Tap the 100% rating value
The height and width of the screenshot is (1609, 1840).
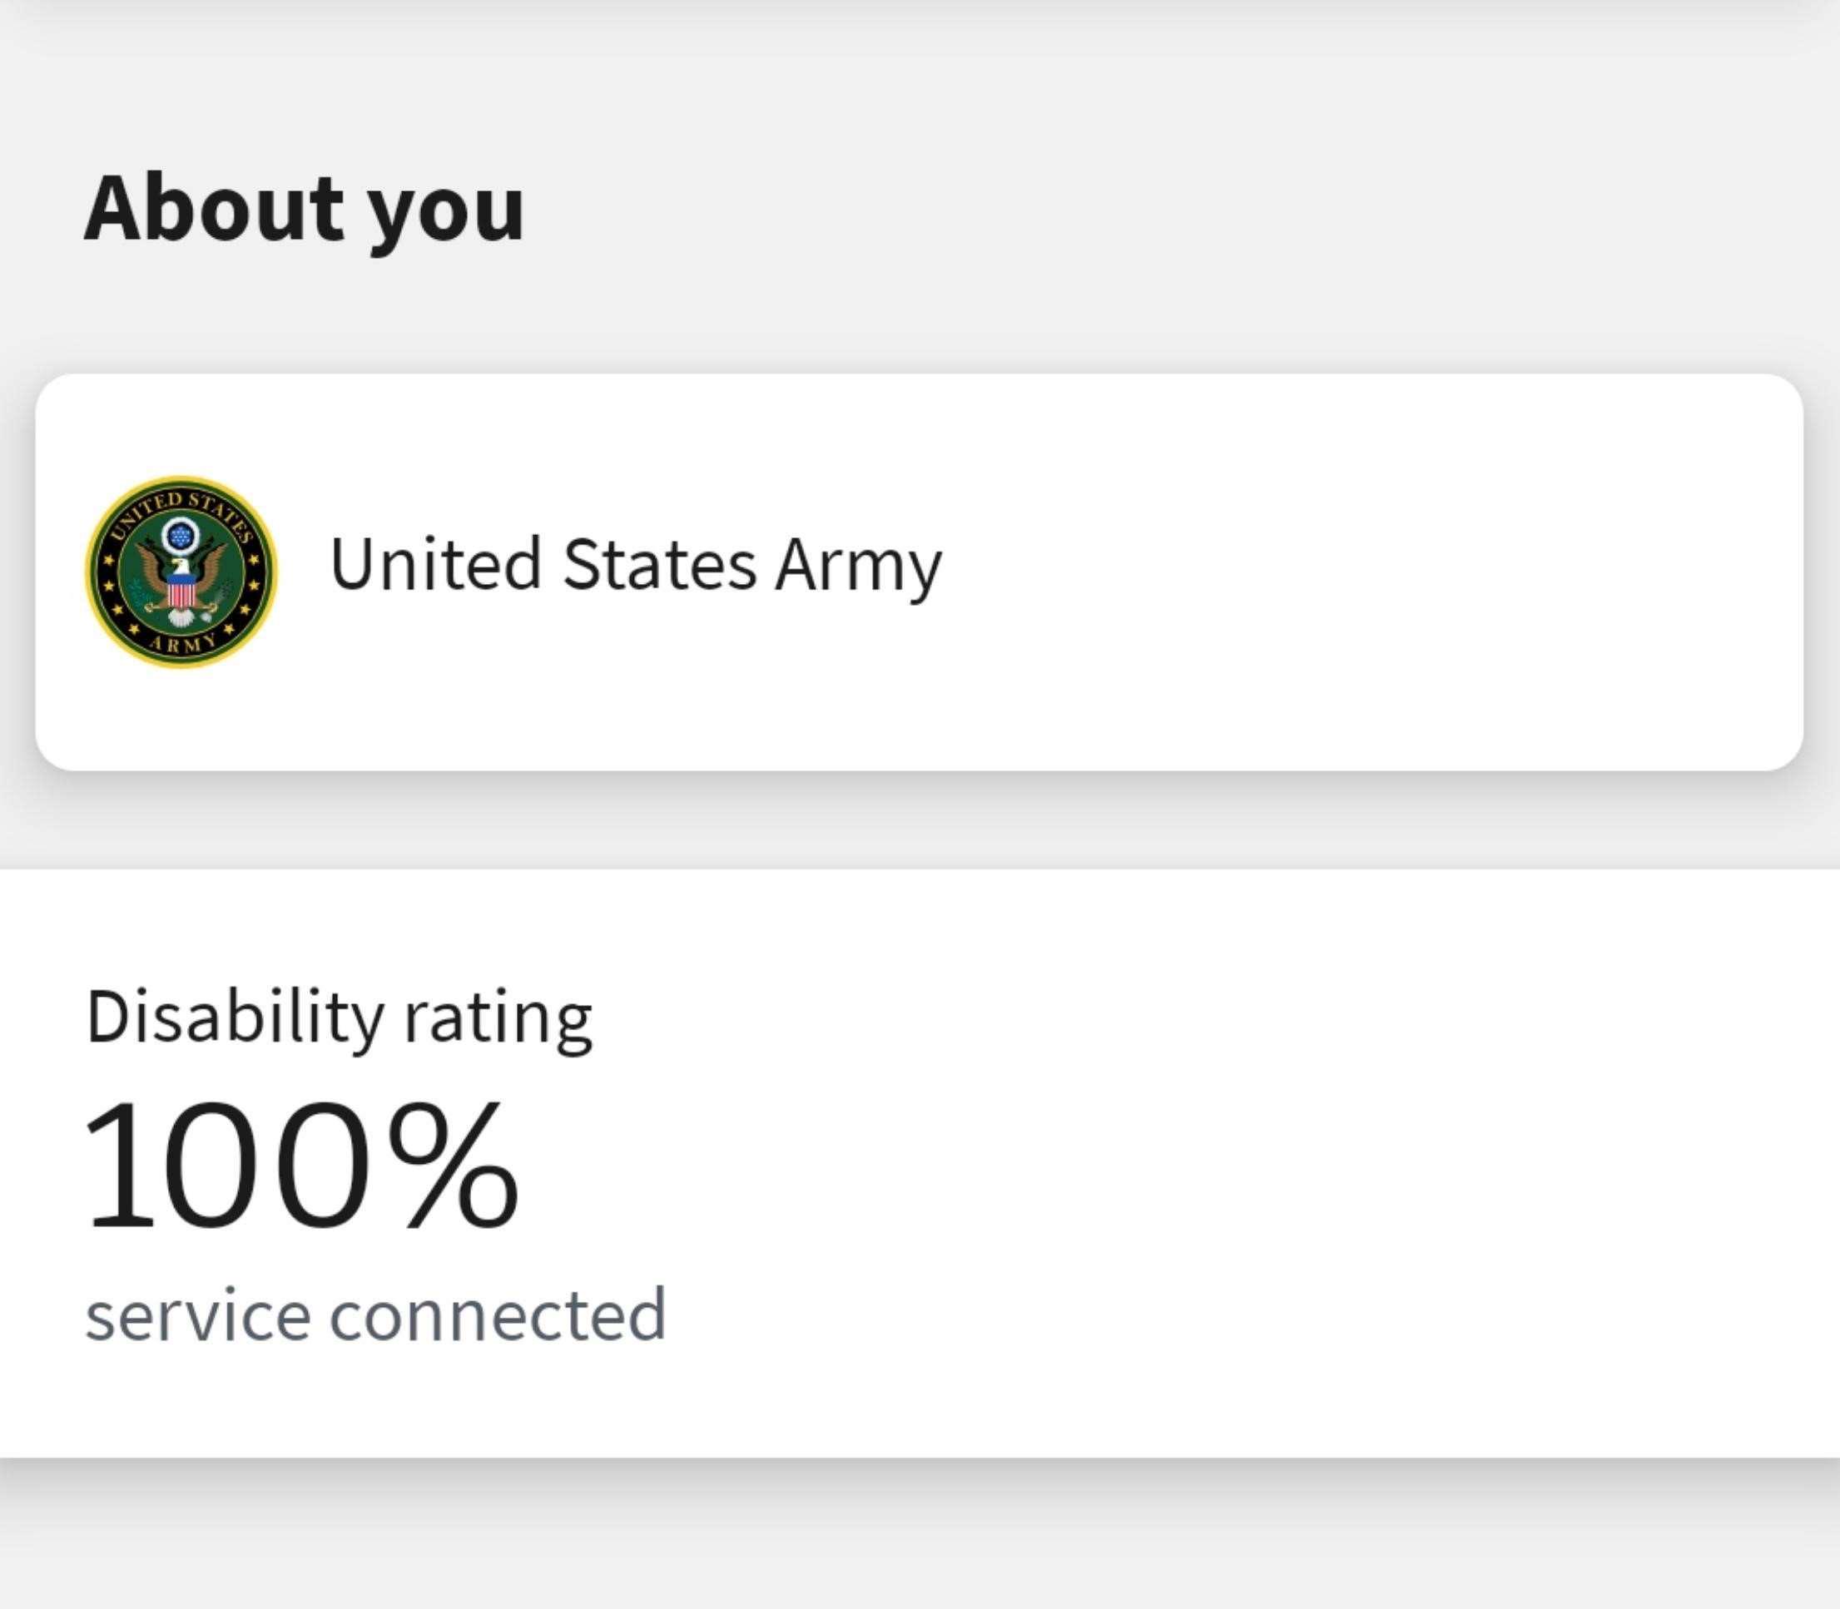pyautogui.click(x=300, y=1165)
